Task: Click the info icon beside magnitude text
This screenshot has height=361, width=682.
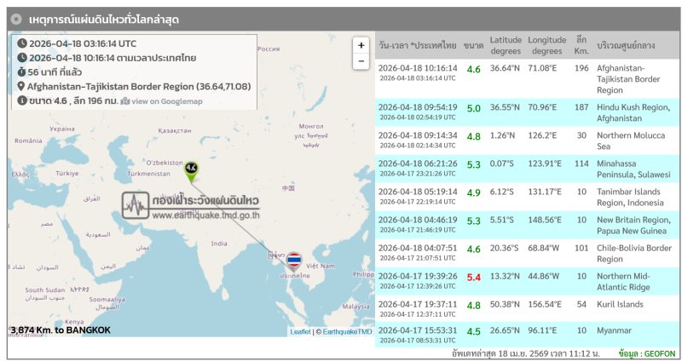Action: click(x=21, y=100)
